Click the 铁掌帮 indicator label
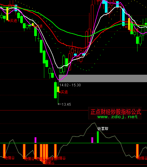147x167 pixels. (103, 129)
